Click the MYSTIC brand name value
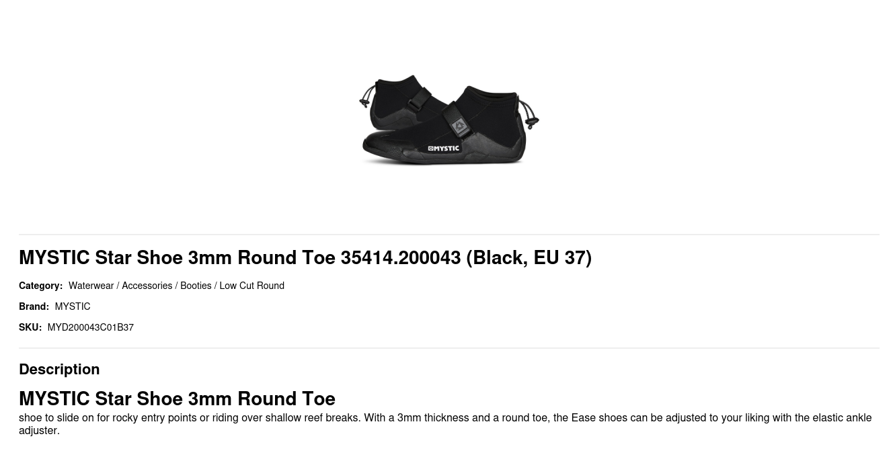 pyautogui.click(x=72, y=306)
